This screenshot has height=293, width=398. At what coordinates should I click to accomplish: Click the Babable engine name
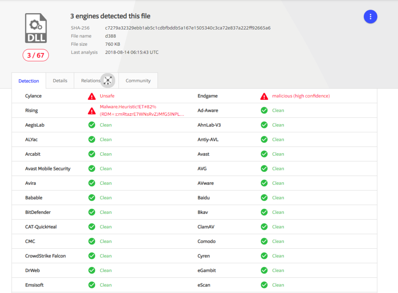[x=34, y=198]
